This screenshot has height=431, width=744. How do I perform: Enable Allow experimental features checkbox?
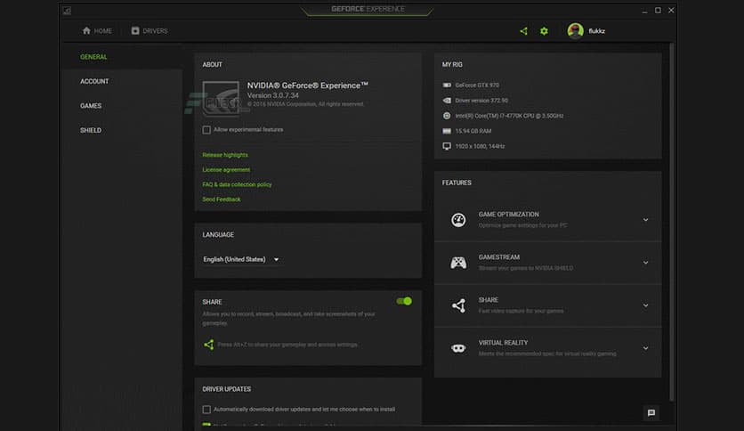[x=206, y=130]
